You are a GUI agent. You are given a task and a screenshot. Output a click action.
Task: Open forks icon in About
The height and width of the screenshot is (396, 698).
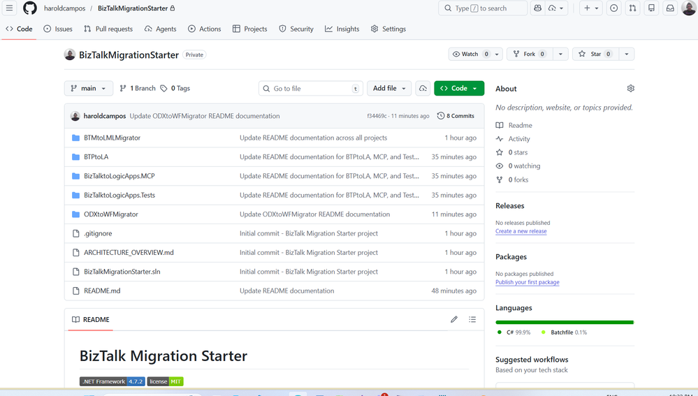[x=500, y=179]
